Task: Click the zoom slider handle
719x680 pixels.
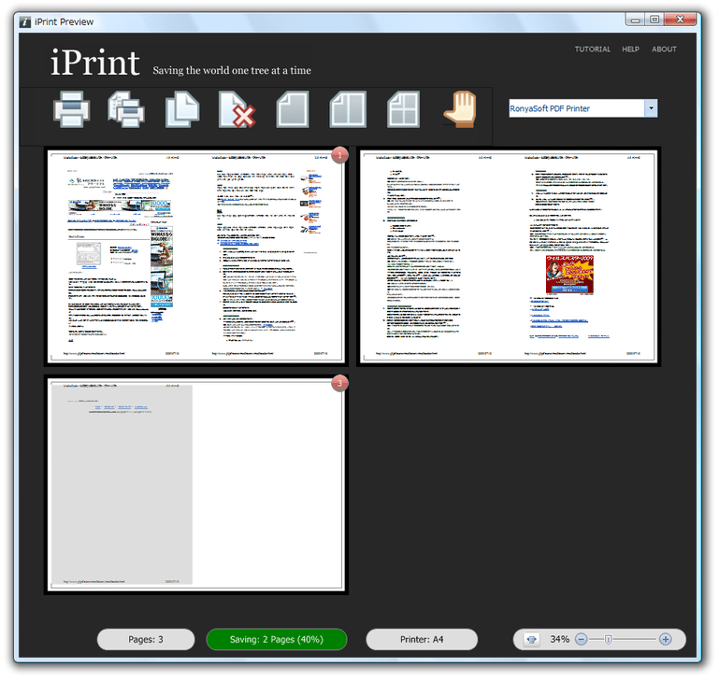Action: coord(608,639)
